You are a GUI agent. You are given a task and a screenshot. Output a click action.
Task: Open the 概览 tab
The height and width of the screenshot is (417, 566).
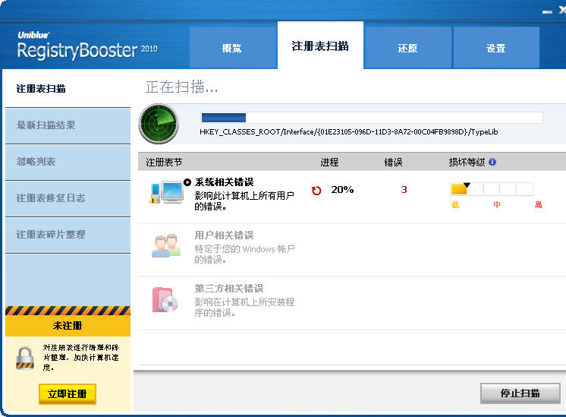click(x=232, y=48)
